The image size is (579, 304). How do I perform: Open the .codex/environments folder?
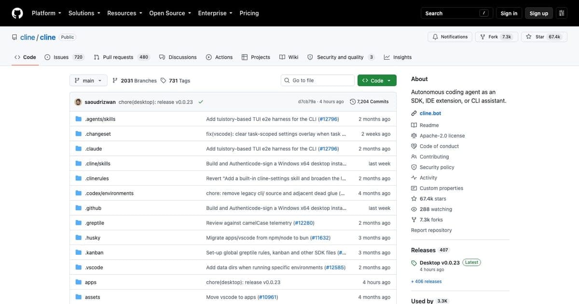(109, 193)
